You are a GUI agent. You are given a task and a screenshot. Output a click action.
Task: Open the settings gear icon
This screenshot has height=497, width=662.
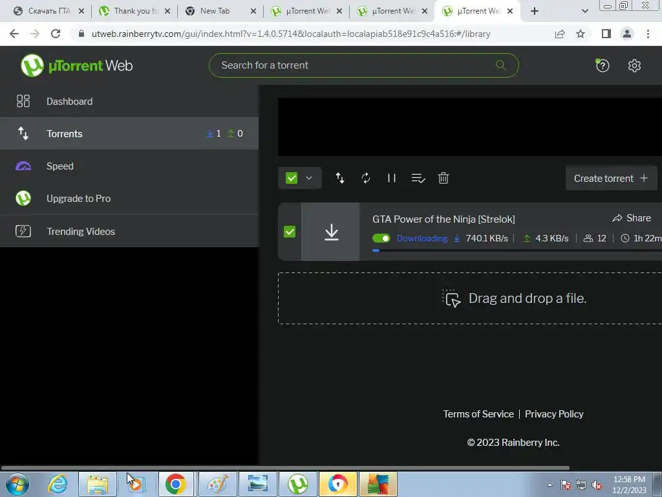634,65
